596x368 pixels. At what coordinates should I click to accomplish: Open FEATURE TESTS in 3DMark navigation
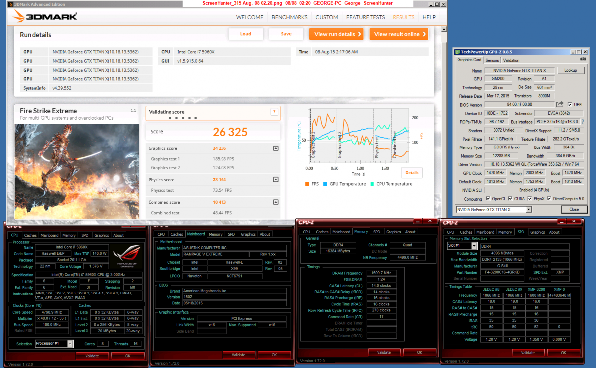(x=366, y=17)
